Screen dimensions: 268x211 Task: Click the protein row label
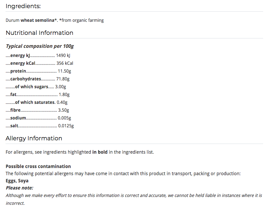[x=18, y=71]
